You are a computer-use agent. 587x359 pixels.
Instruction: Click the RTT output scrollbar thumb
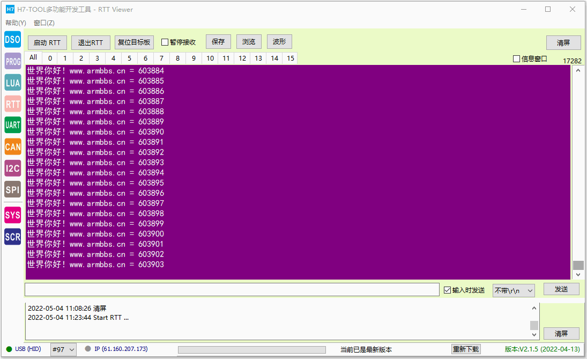[x=578, y=265]
